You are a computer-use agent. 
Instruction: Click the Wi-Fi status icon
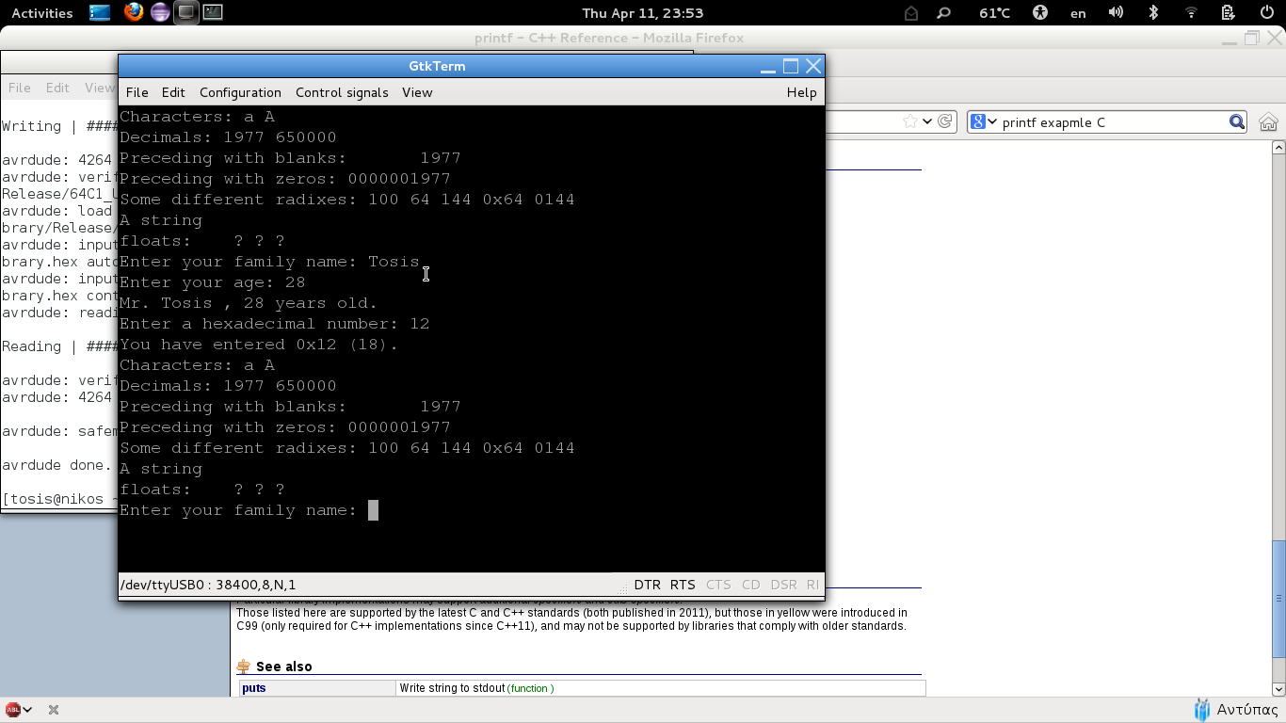(x=1192, y=13)
